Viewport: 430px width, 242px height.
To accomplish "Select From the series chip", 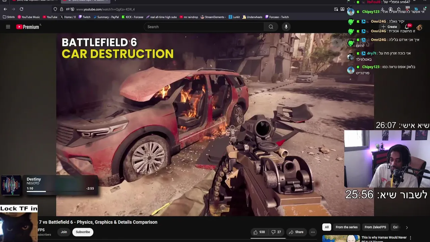I will pyautogui.click(x=346, y=227).
